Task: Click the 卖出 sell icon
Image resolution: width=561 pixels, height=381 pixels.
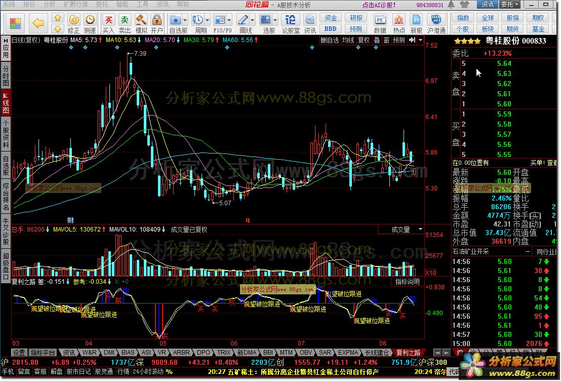Action: [125, 24]
